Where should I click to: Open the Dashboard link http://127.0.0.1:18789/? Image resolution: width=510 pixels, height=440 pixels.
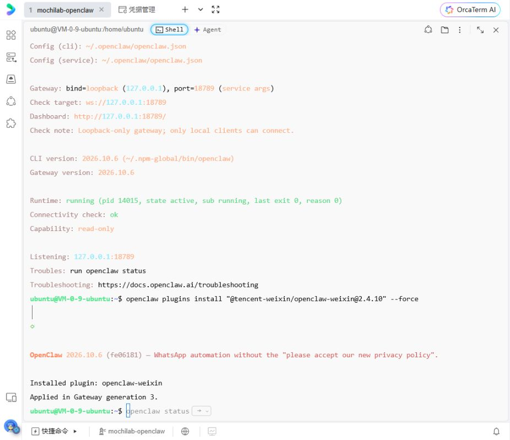(x=120, y=116)
